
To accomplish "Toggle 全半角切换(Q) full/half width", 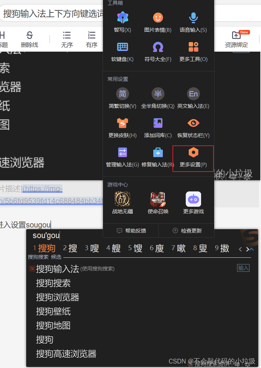I will pos(158,98).
